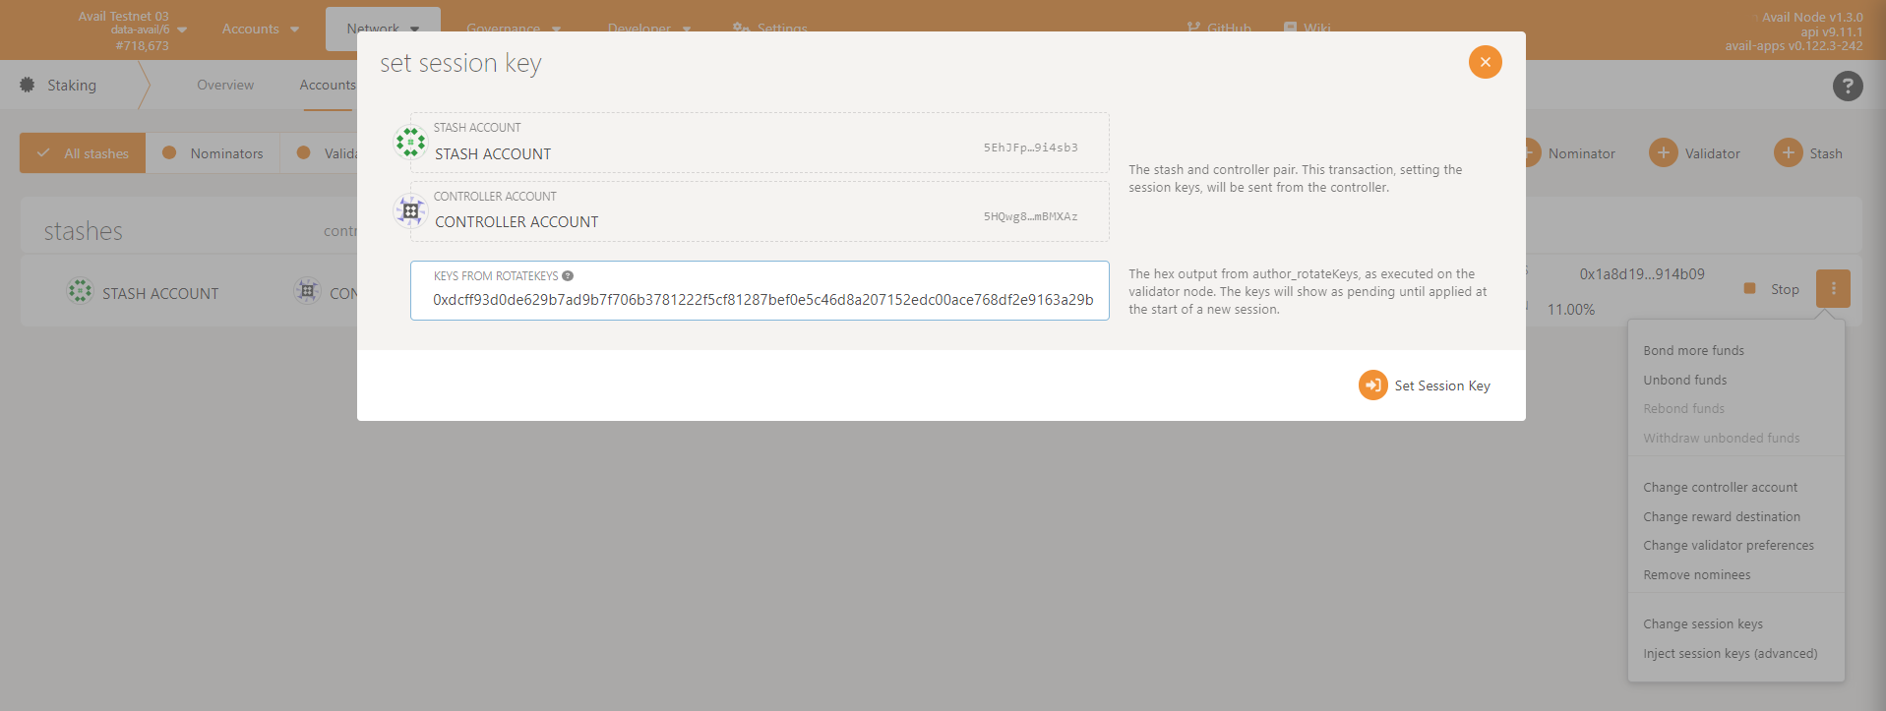Image resolution: width=1886 pixels, height=711 pixels.
Task: Click the plus Validator icon button
Action: (x=1663, y=153)
